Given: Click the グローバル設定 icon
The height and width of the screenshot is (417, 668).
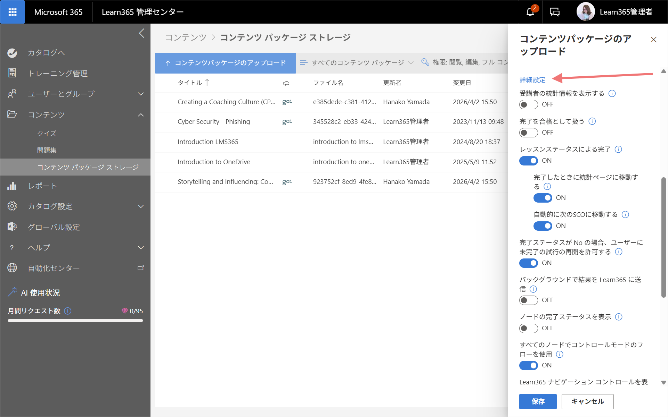Looking at the screenshot, I should (12, 227).
